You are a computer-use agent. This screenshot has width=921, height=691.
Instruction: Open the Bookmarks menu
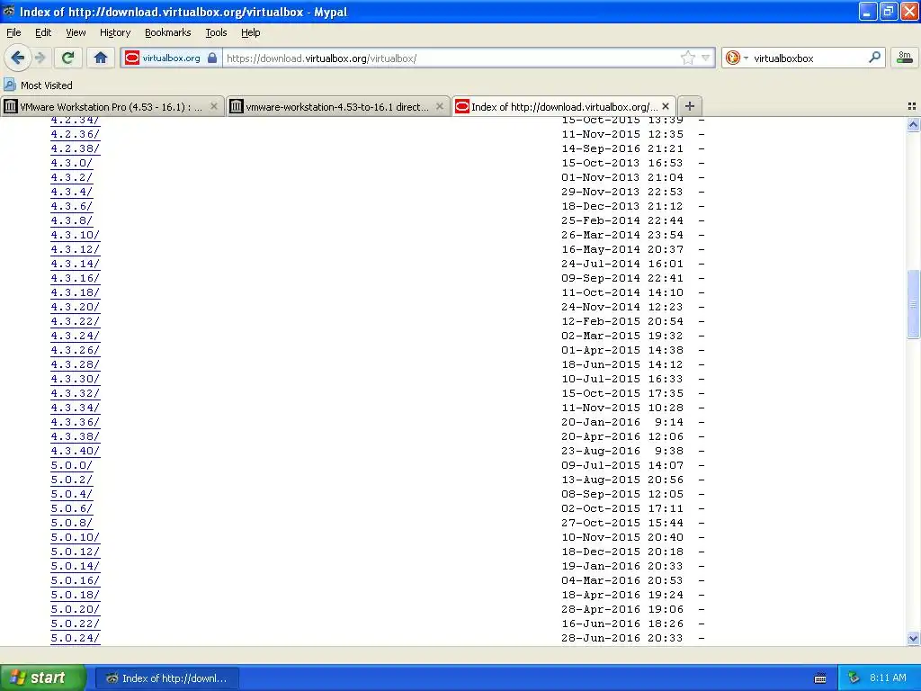168,33
